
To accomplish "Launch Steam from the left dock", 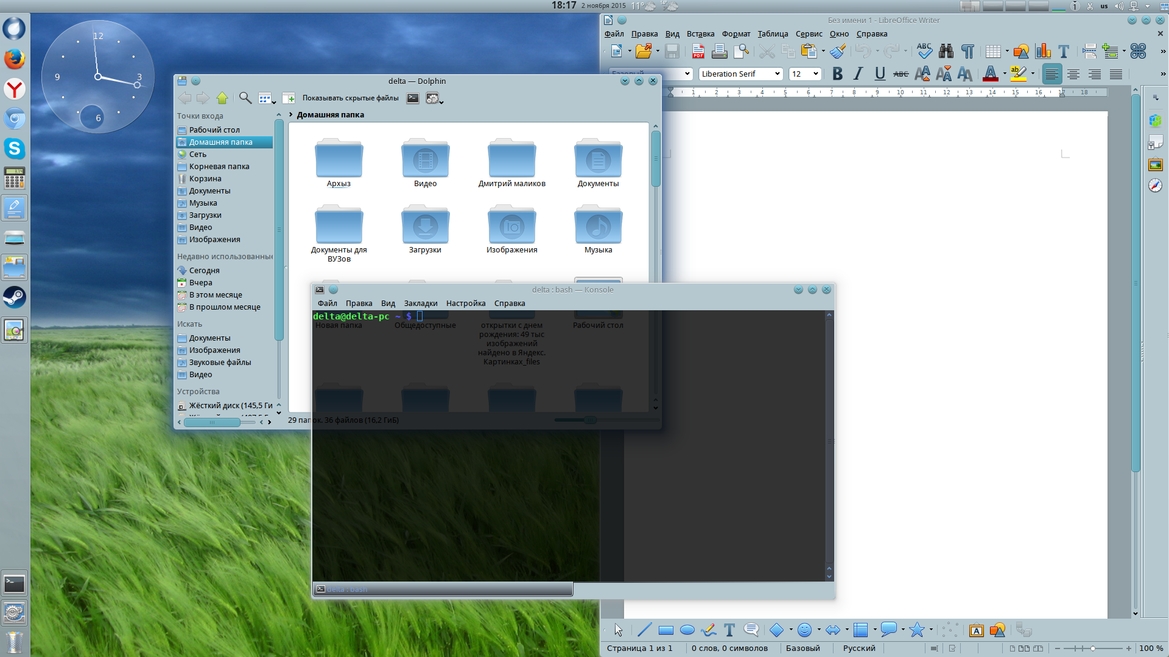I will (14, 297).
